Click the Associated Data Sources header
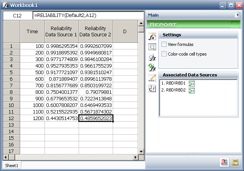This screenshot has width=244, height=171. point(198,75)
